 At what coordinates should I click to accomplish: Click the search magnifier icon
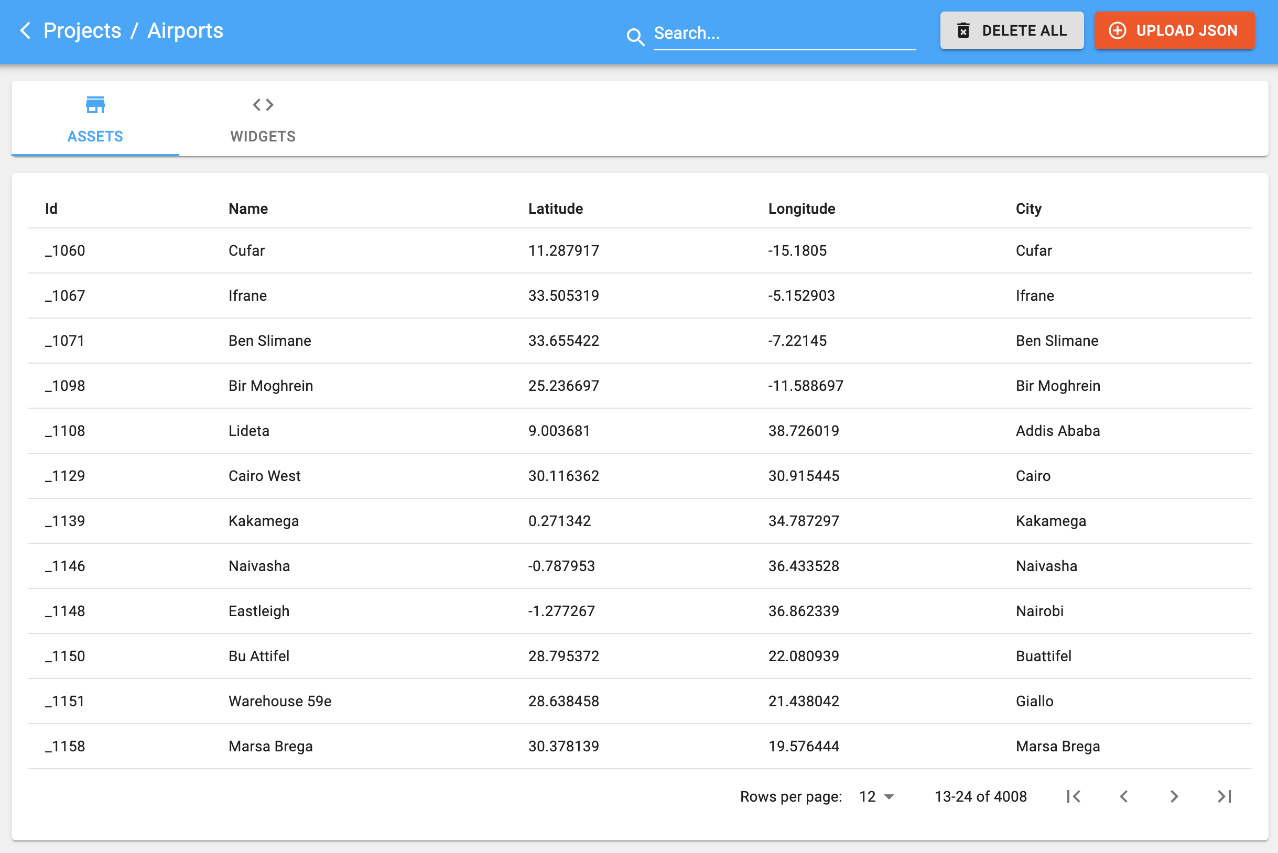pos(635,37)
